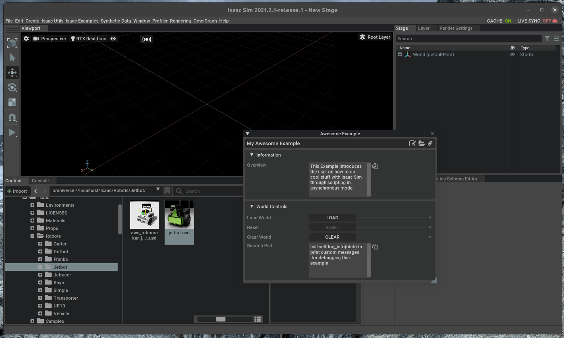Image resolution: width=564 pixels, height=338 pixels.
Task: Go back with the Content left arrow
Action: (35, 191)
